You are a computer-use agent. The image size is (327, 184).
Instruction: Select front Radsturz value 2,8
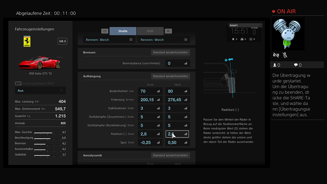tap(150, 134)
